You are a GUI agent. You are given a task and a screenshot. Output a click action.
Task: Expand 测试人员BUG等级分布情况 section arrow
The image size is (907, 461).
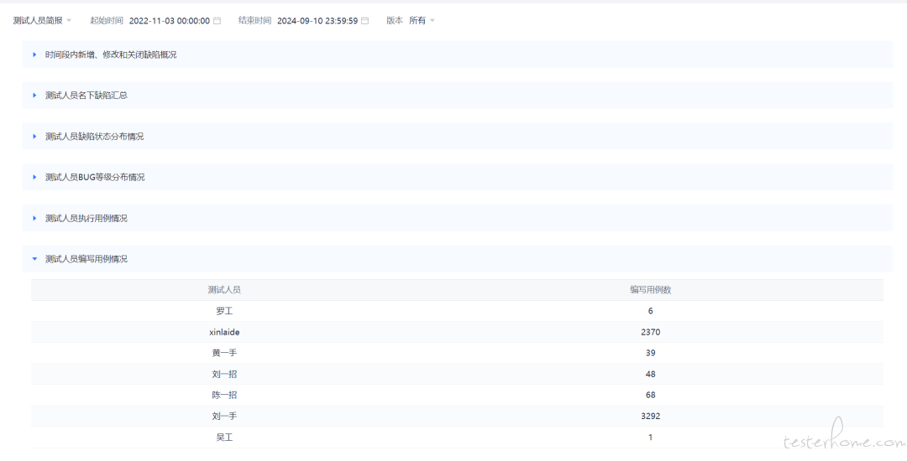click(x=34, y=178)
